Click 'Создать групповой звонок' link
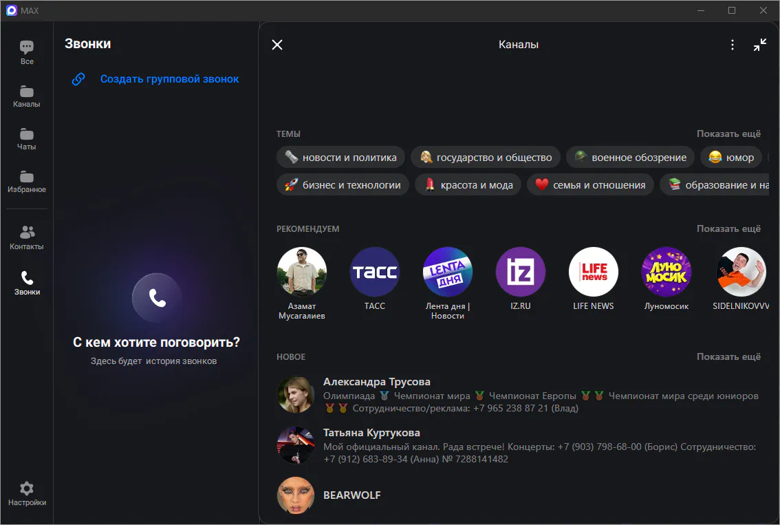The image size is (780, 525). [x=170, y=79]
